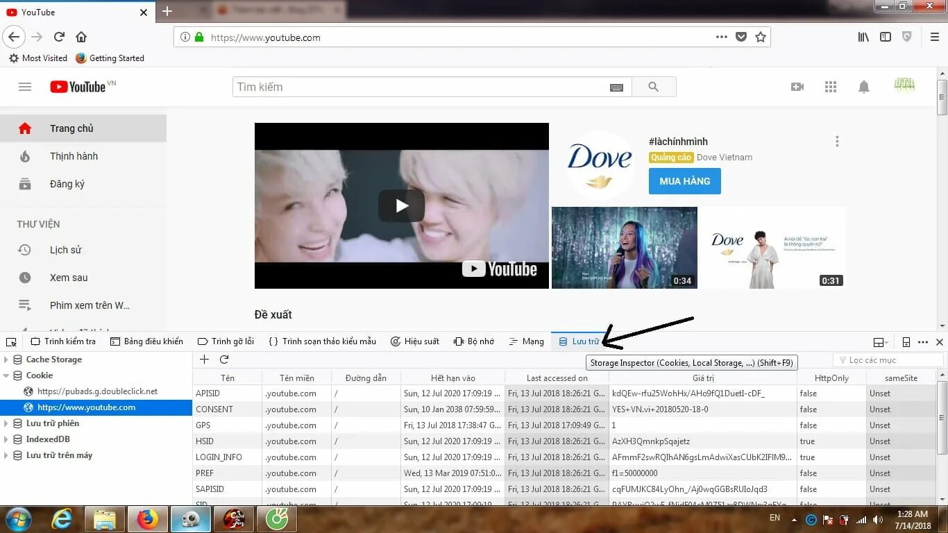
Task: Open Trình kiểm tra devtools tab
Action: (64, 341)
